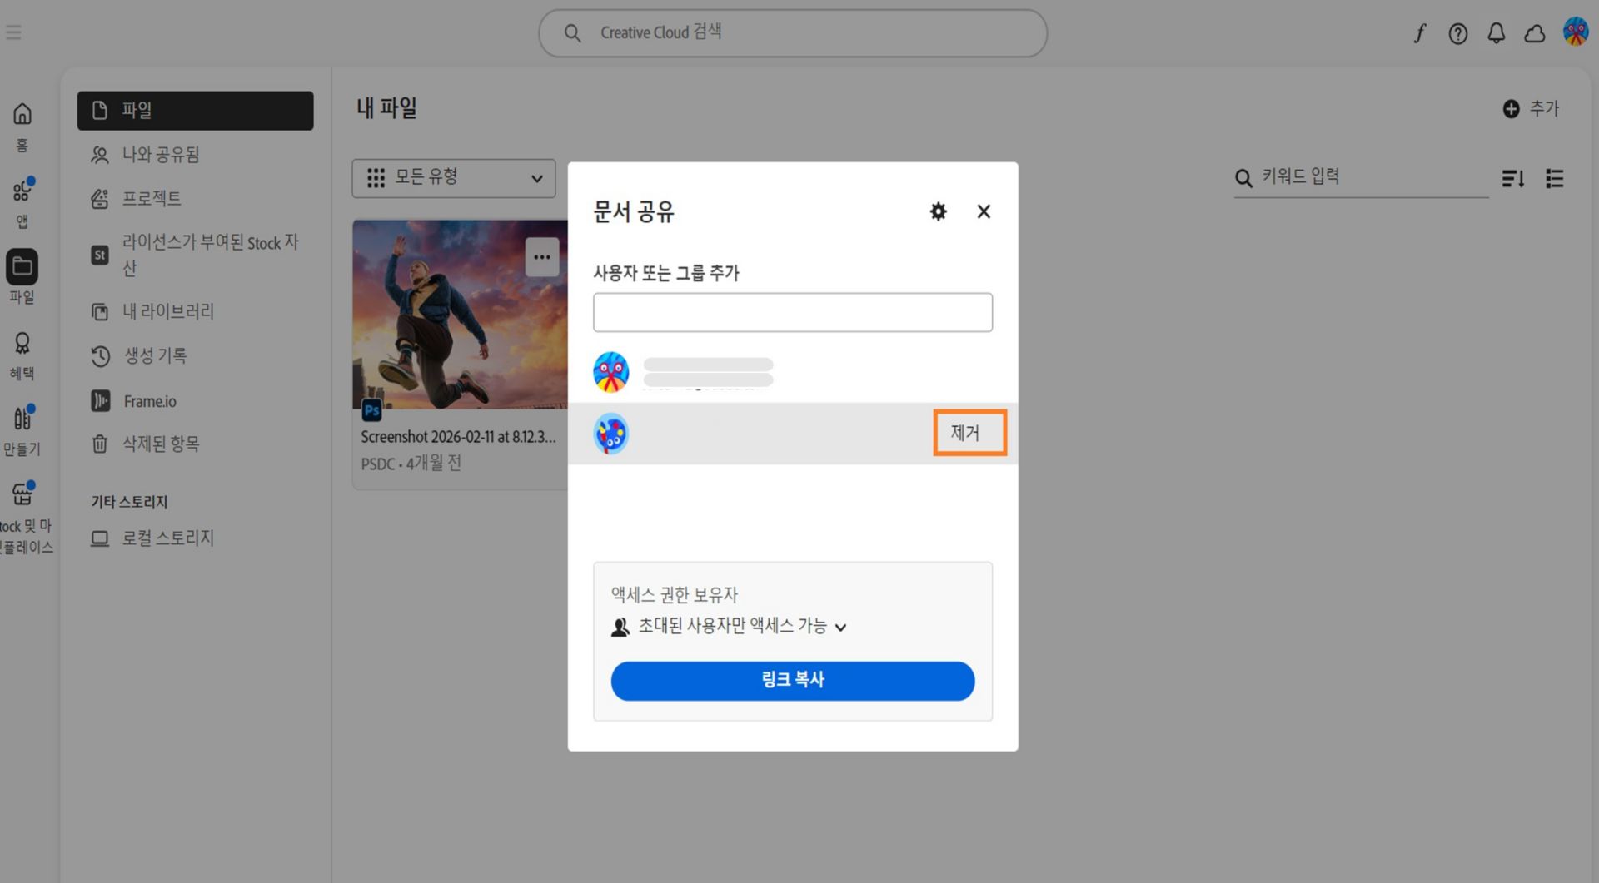Open Stock 및 마켓플레이스 in left rail

[x=25, y=517]
